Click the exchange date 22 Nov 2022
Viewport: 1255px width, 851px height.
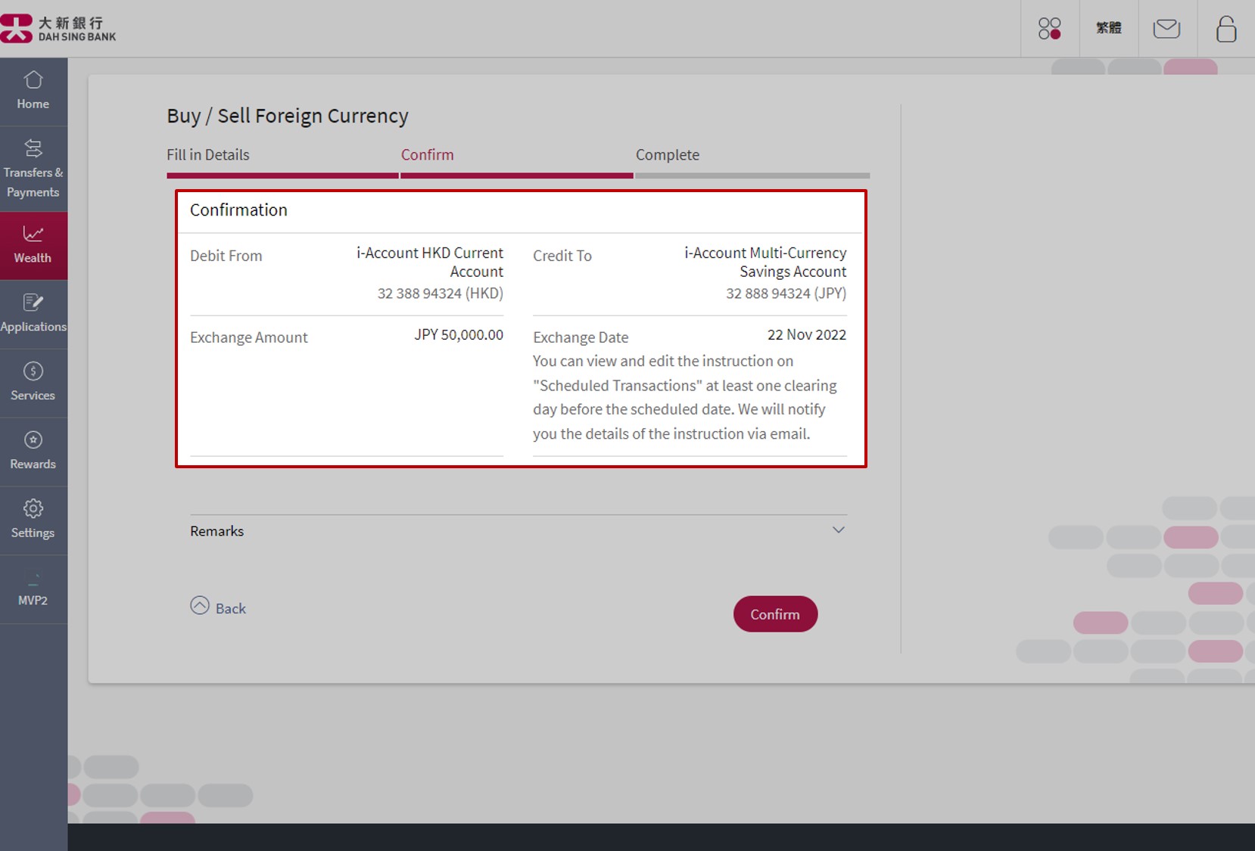coord(807,334)
